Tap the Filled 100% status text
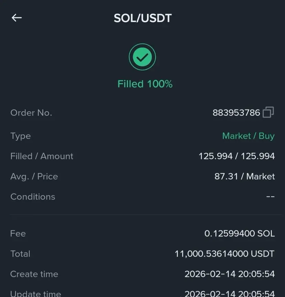Viewport: 285px width, 297px height. (145, 84)
